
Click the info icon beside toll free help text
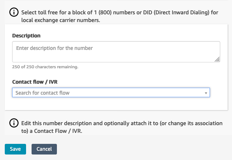point(14,12)
